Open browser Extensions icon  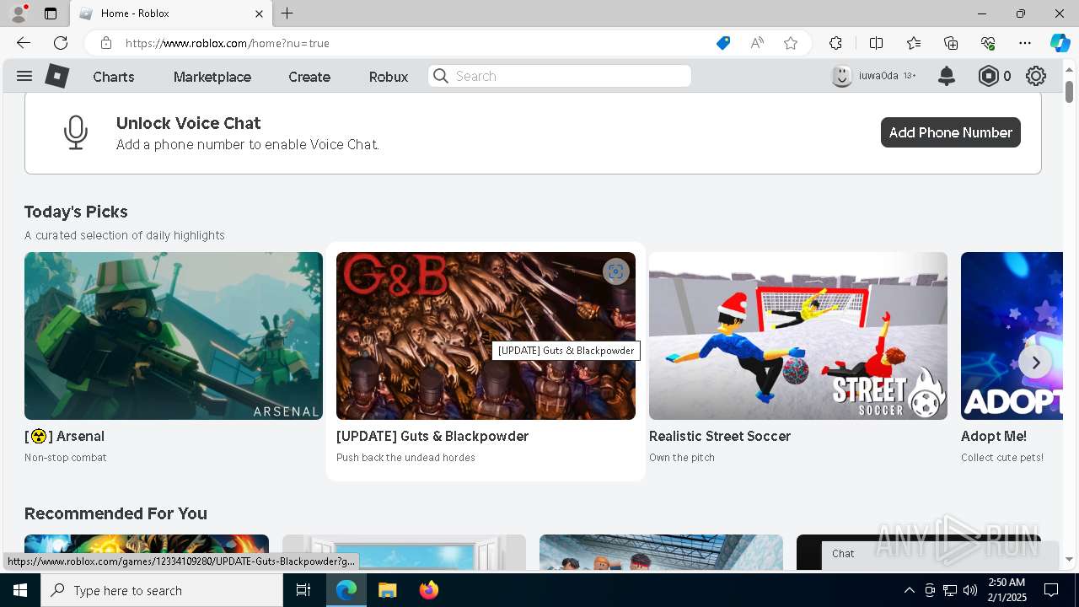coord(835,43)
